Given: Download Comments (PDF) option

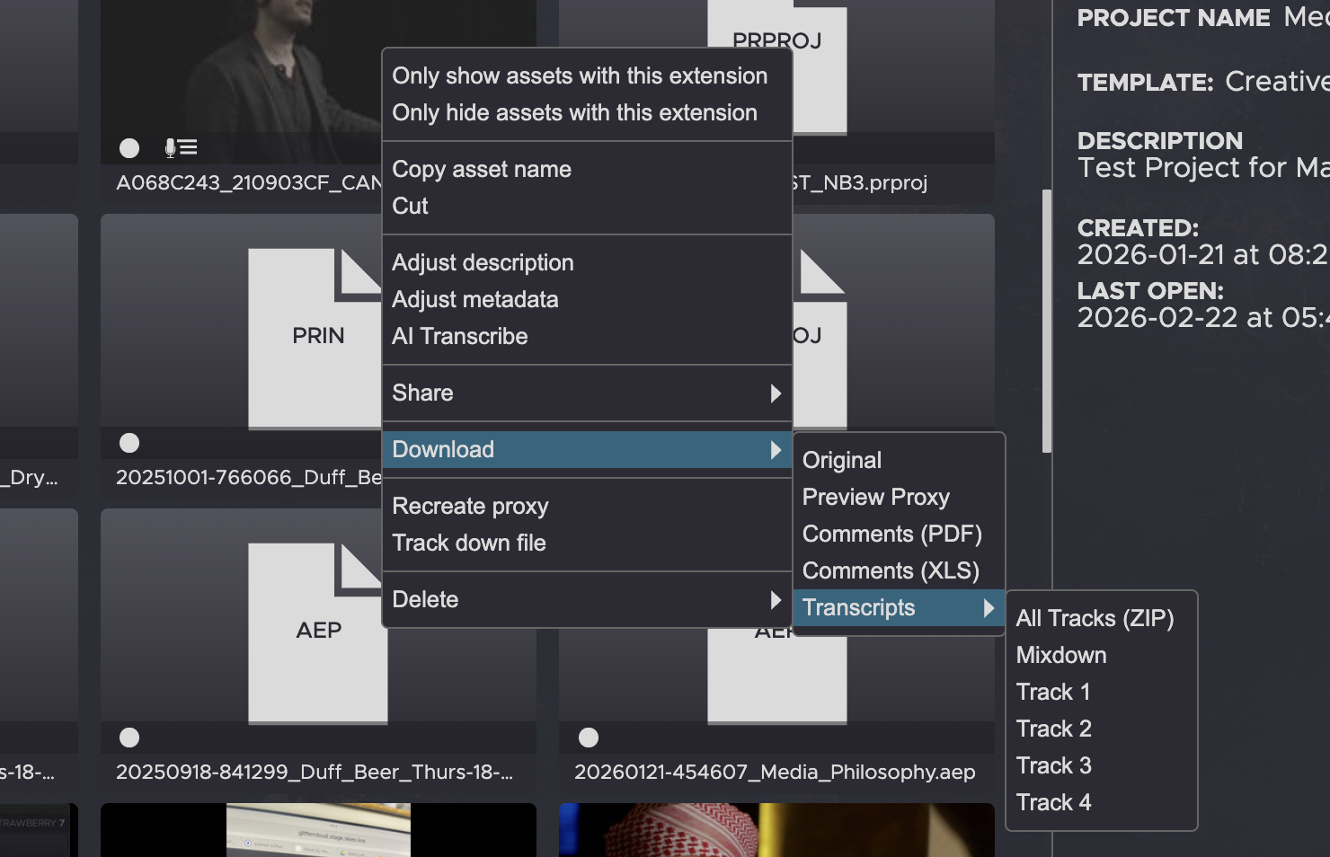Looking at the screenshot, I should coord(891,535).
